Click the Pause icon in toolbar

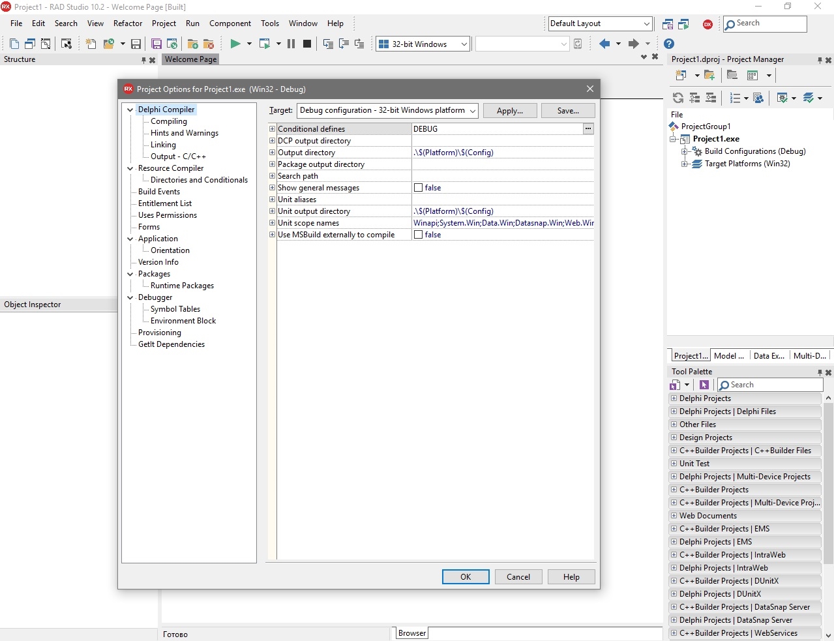tap(291, 44)
